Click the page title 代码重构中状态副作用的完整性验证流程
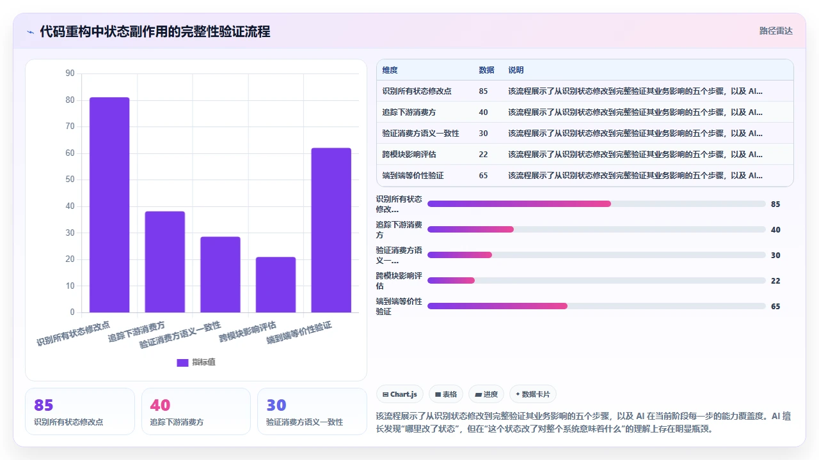The height and width of the screenshot is (460, 819). pos(155,31)
